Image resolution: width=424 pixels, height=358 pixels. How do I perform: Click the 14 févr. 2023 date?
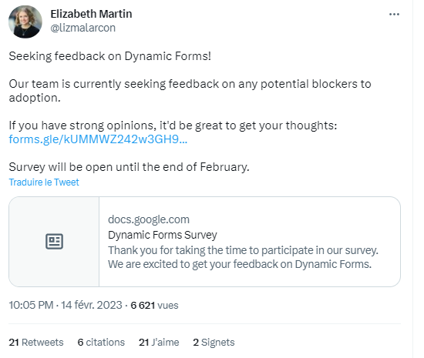pyautogui.click(x=92, y=305)
